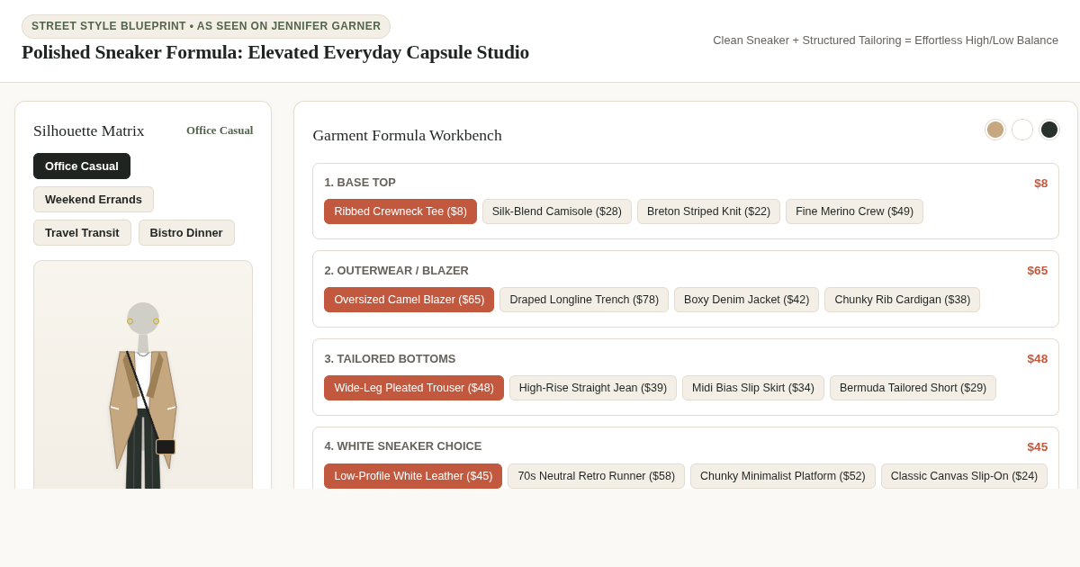Select Wide-Leg Pleated Trouser ($48)
Screen dimensions: 1080x567
(414, 388)
